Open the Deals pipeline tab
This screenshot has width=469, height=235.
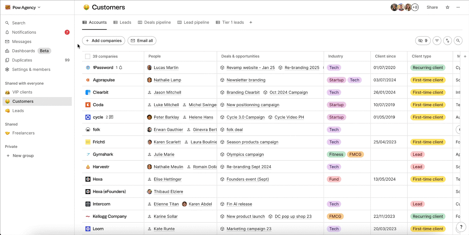point(154,22)
